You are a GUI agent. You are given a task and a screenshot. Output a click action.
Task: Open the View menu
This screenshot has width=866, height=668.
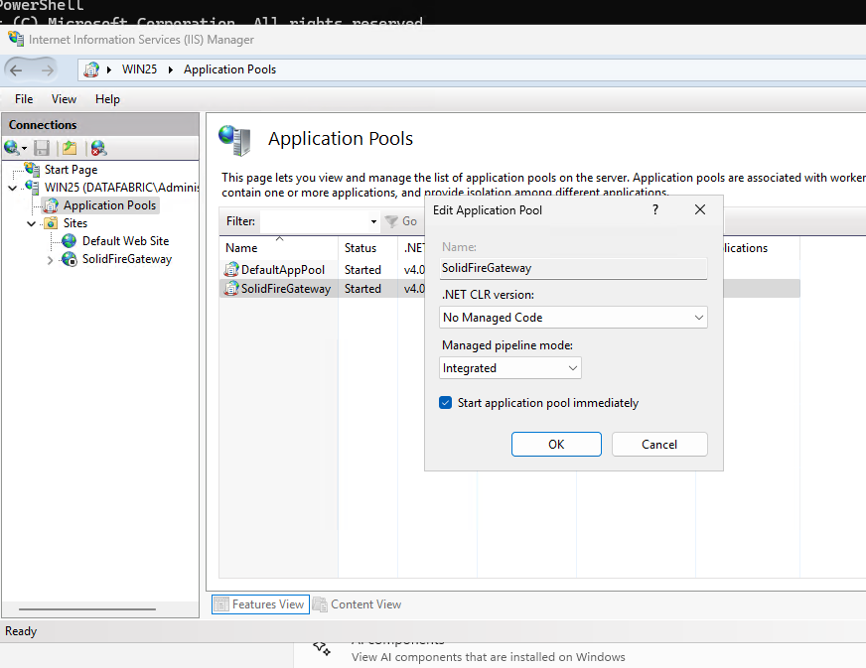point(65,99)
